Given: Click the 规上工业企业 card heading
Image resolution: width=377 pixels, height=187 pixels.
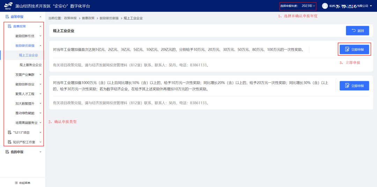Looking at the screenshot, I should click(64, 31).
